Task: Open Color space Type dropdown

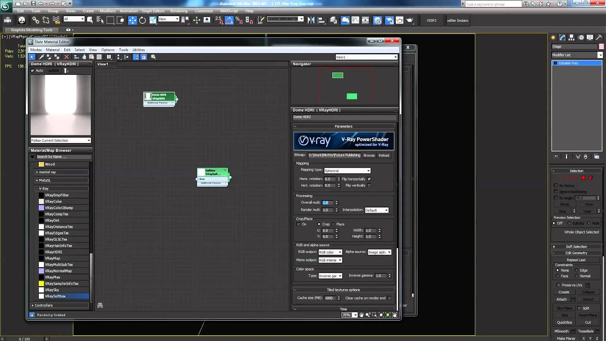Action: click(330, 276)
